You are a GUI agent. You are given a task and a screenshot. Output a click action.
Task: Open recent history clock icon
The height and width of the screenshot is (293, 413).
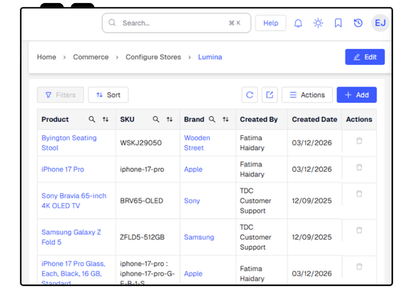(x=358, y=23)
